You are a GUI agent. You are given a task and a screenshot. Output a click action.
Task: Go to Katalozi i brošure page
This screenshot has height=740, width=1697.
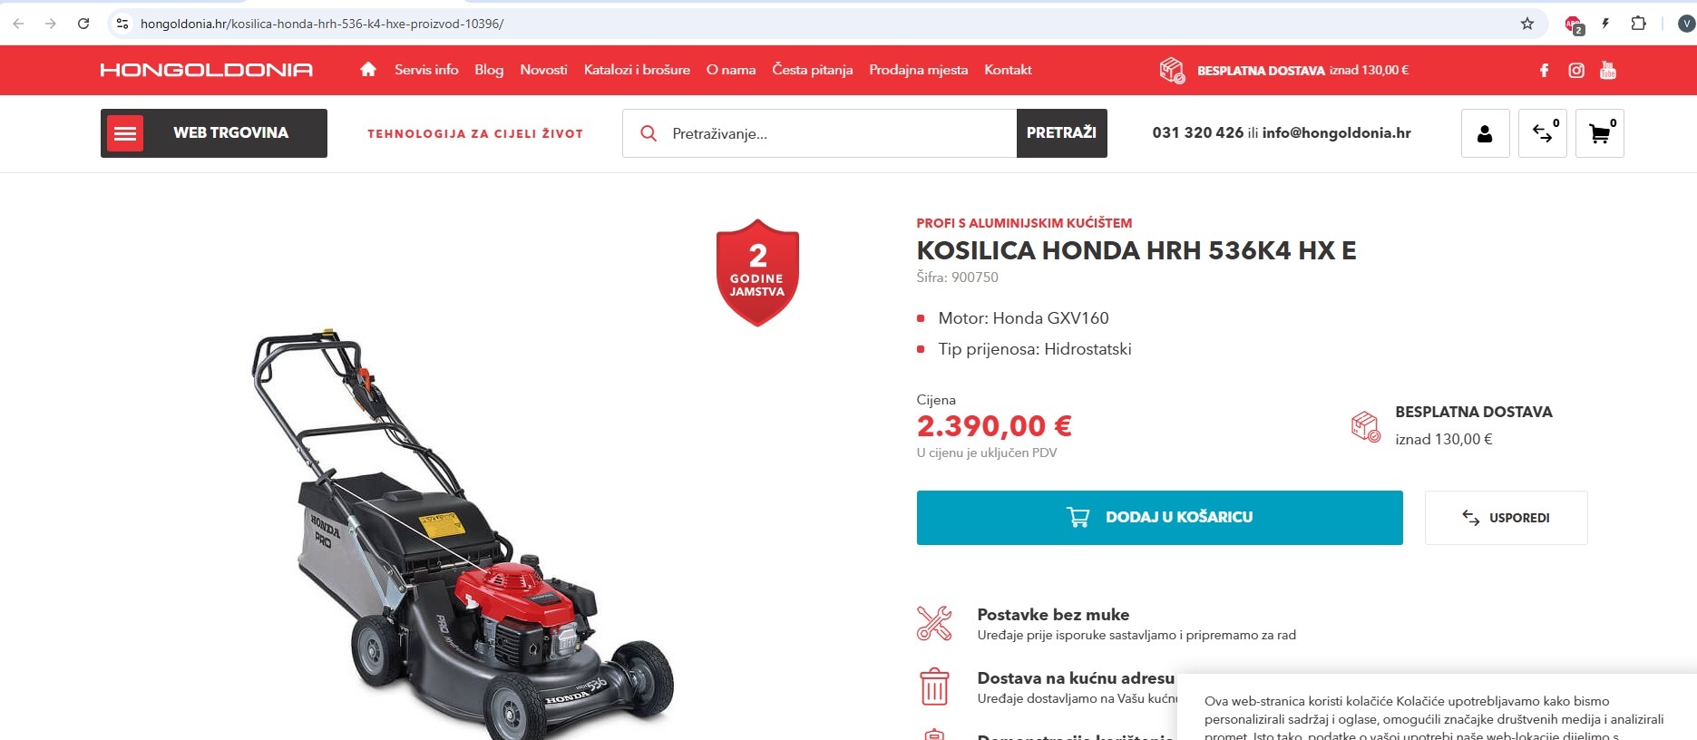pyautogui.click(x=637, y=70)
